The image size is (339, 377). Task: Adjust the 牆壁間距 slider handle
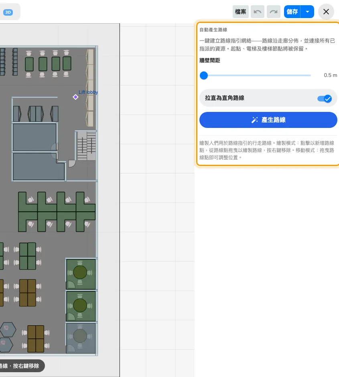tap(204, 75)
